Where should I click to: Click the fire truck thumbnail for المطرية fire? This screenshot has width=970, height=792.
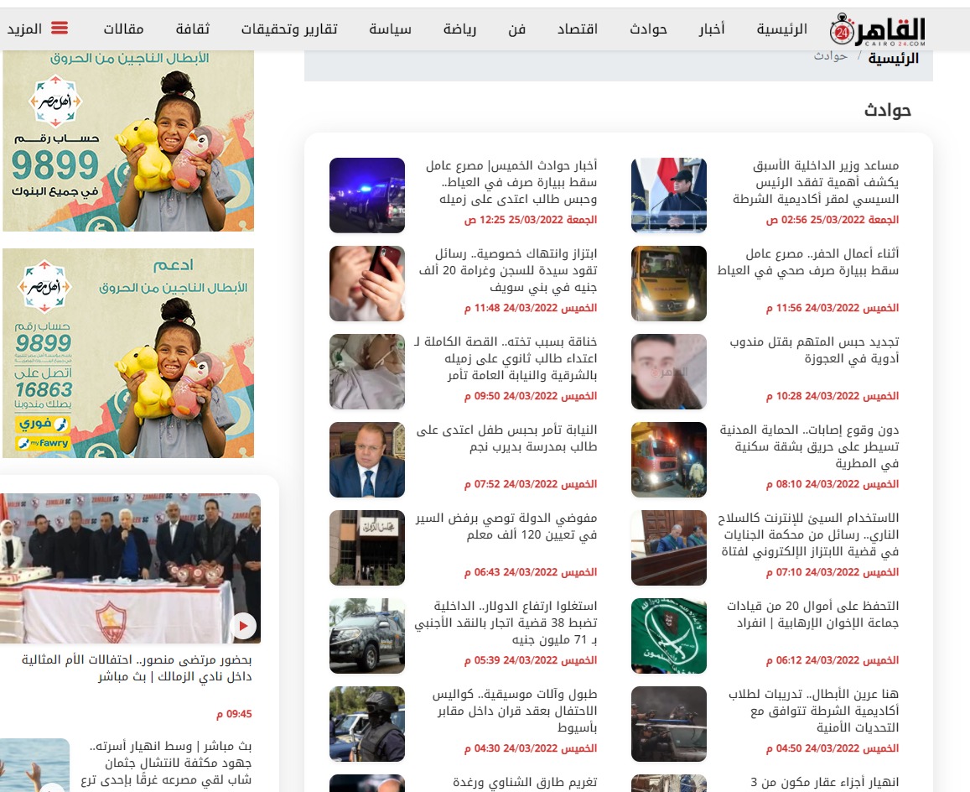pyautogui.click(x=668, y=460)
